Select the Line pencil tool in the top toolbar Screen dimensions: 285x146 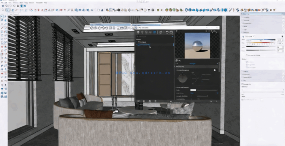(x=16, y=10)
